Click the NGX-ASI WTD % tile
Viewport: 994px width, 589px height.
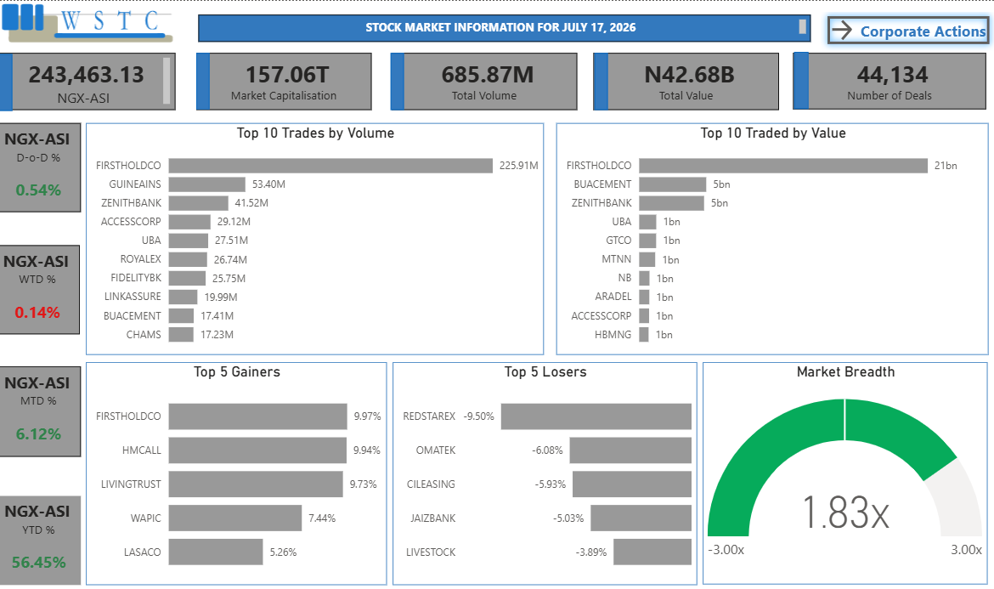click(39, 289)
